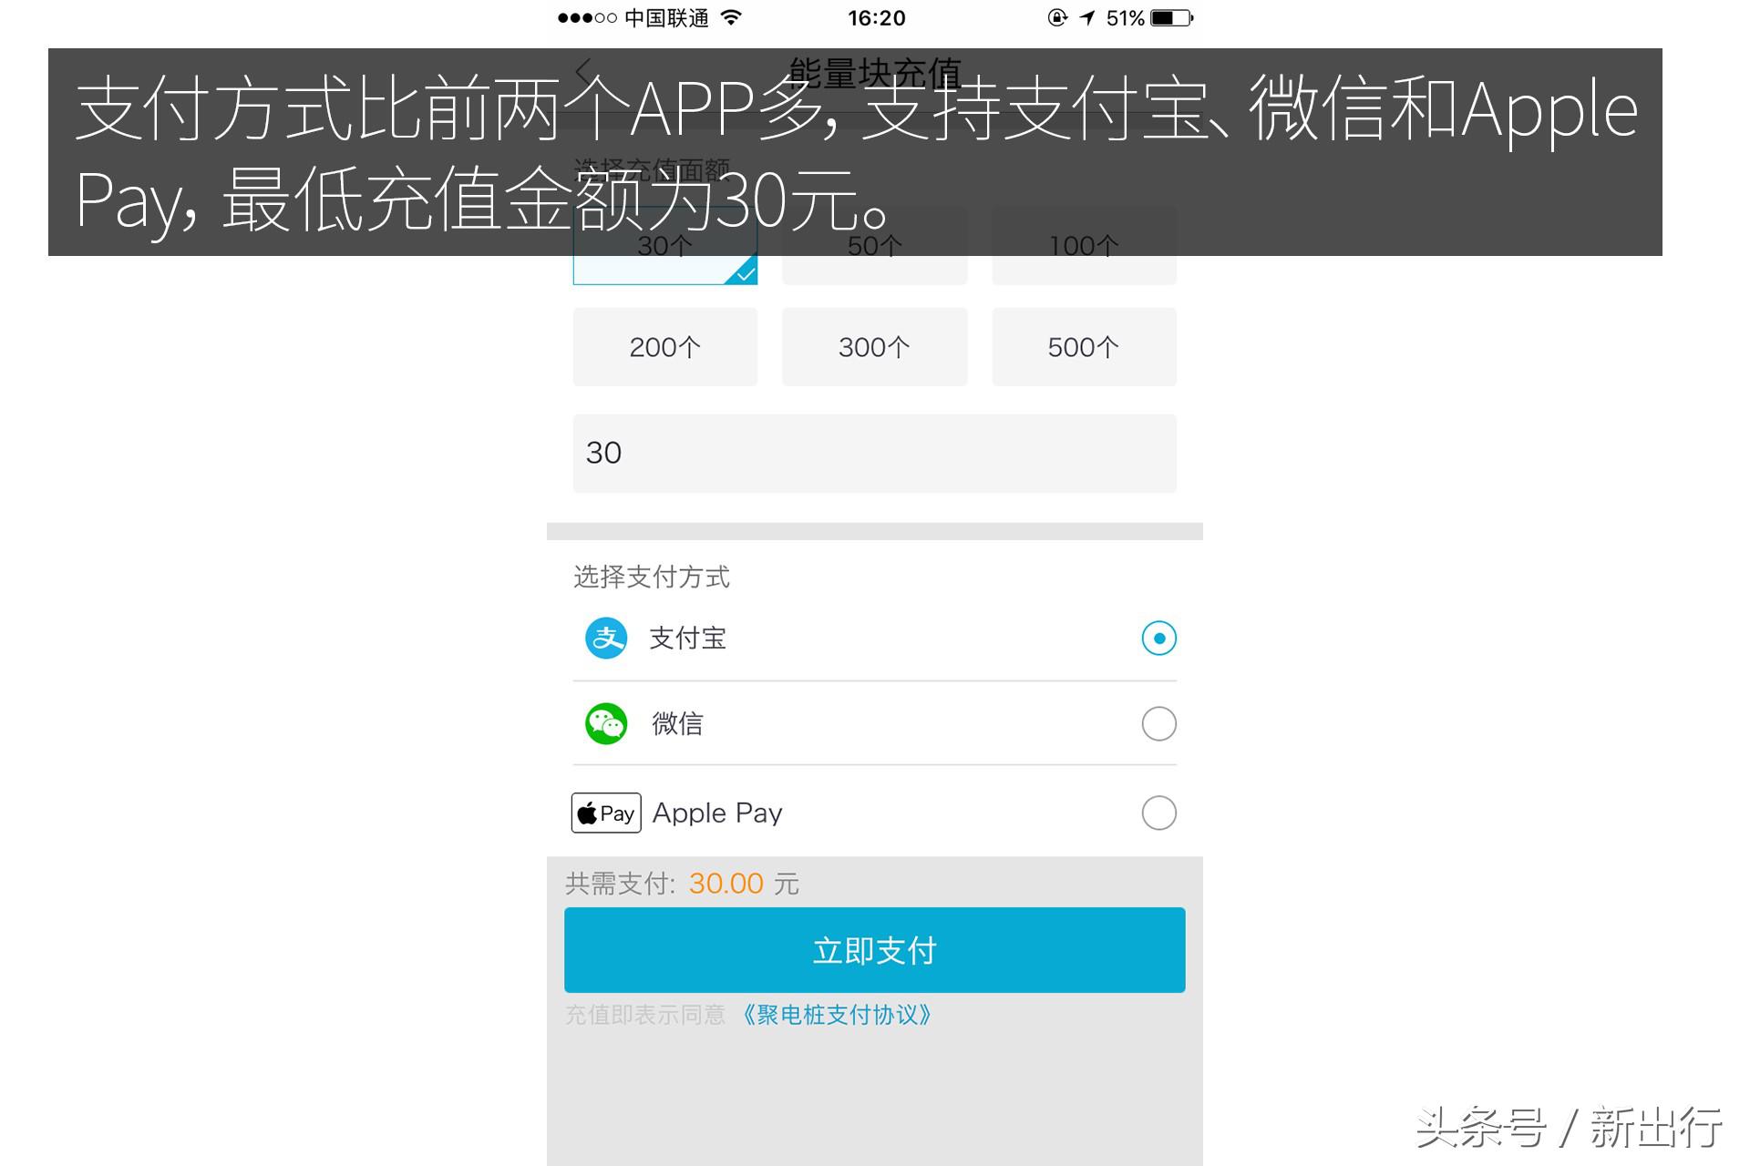Tap the WeChat pay green icon
The height and width of the screenshot is (1166, 1750).
[605, 723]
